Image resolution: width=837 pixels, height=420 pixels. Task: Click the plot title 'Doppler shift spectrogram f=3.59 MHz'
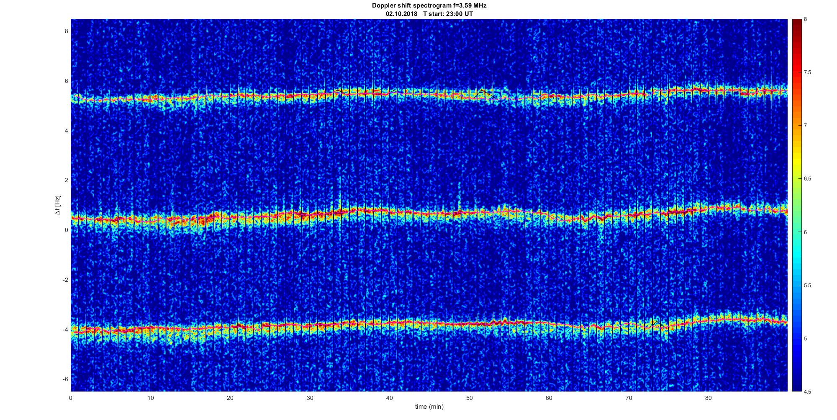[429, 6]
